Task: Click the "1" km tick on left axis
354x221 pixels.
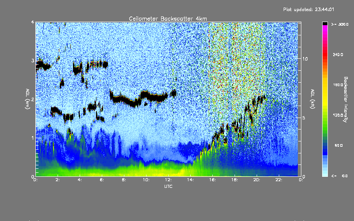Action: pyautogui.click(x=33, y=138)
